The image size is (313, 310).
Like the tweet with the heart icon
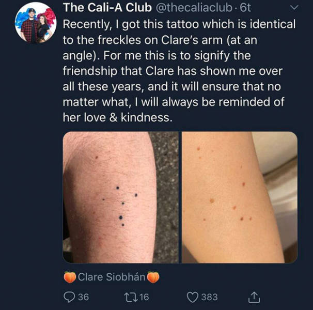[193, 297]
